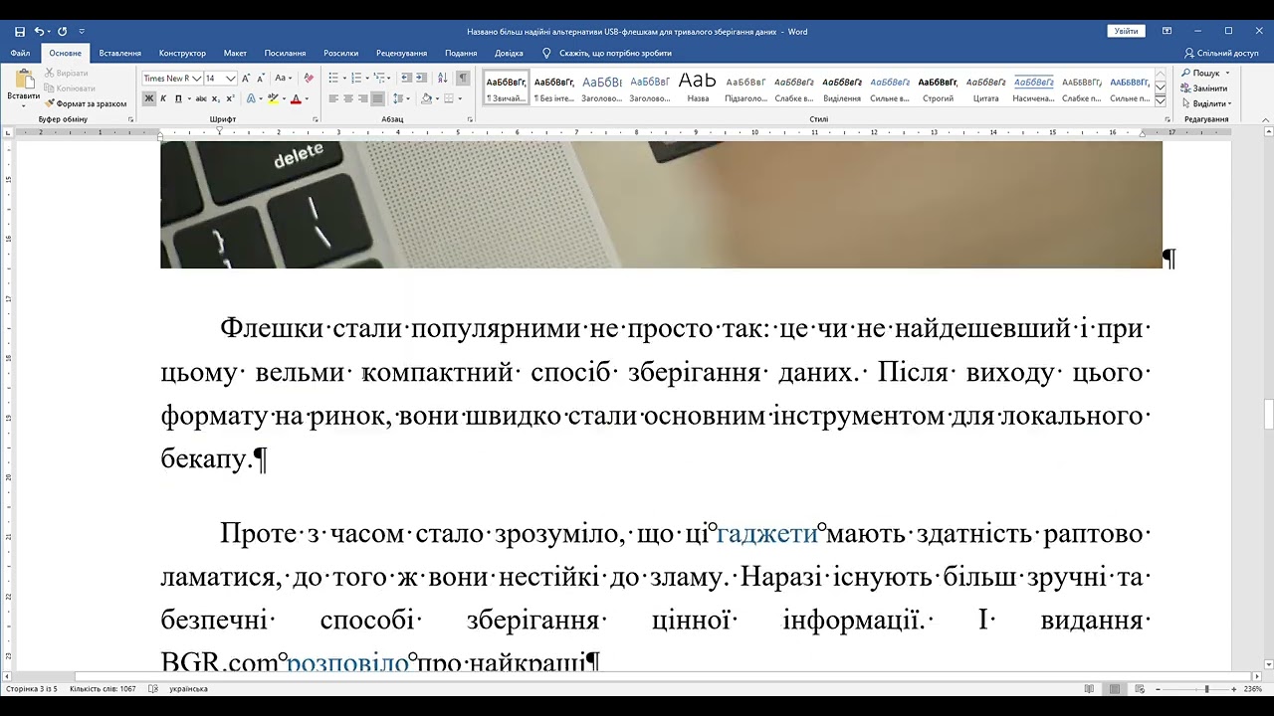
Task: Click the Виділити select button
Action: click(1206, 103)
